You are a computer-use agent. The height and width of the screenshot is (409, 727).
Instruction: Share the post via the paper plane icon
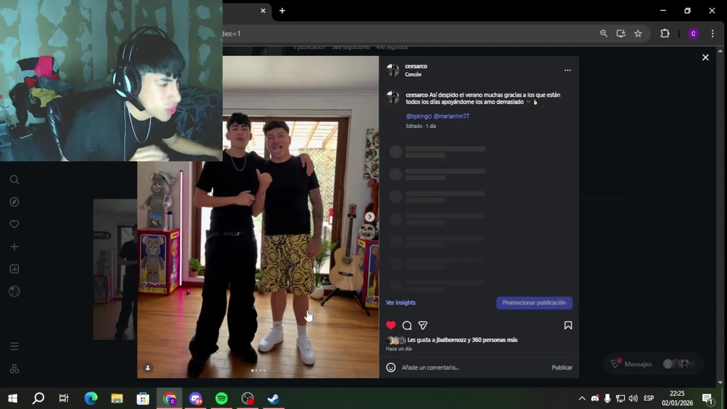coord(423,325)
